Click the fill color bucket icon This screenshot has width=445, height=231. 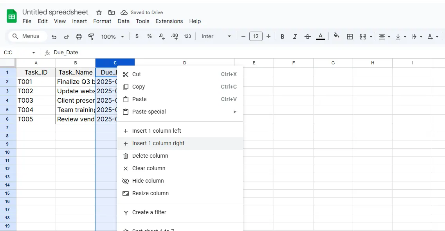336,36
